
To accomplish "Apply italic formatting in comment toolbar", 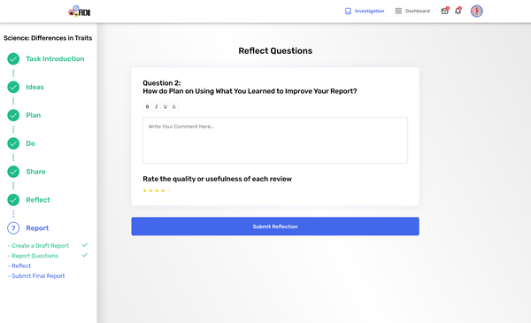I will click(156, 107).
